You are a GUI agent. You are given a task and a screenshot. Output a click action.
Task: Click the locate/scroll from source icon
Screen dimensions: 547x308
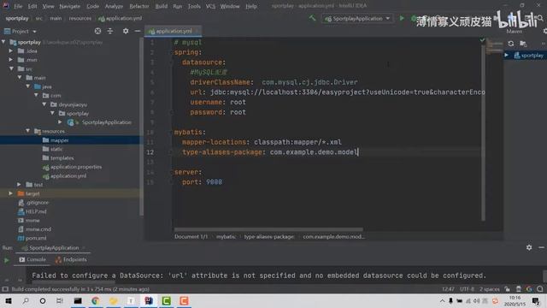tap(97, 31)
